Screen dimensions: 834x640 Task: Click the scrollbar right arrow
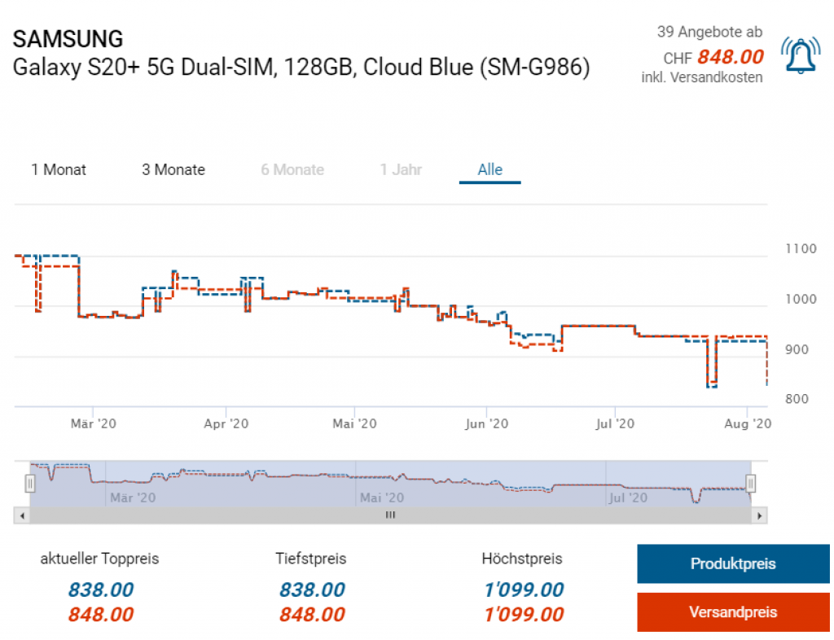(759, 515)
